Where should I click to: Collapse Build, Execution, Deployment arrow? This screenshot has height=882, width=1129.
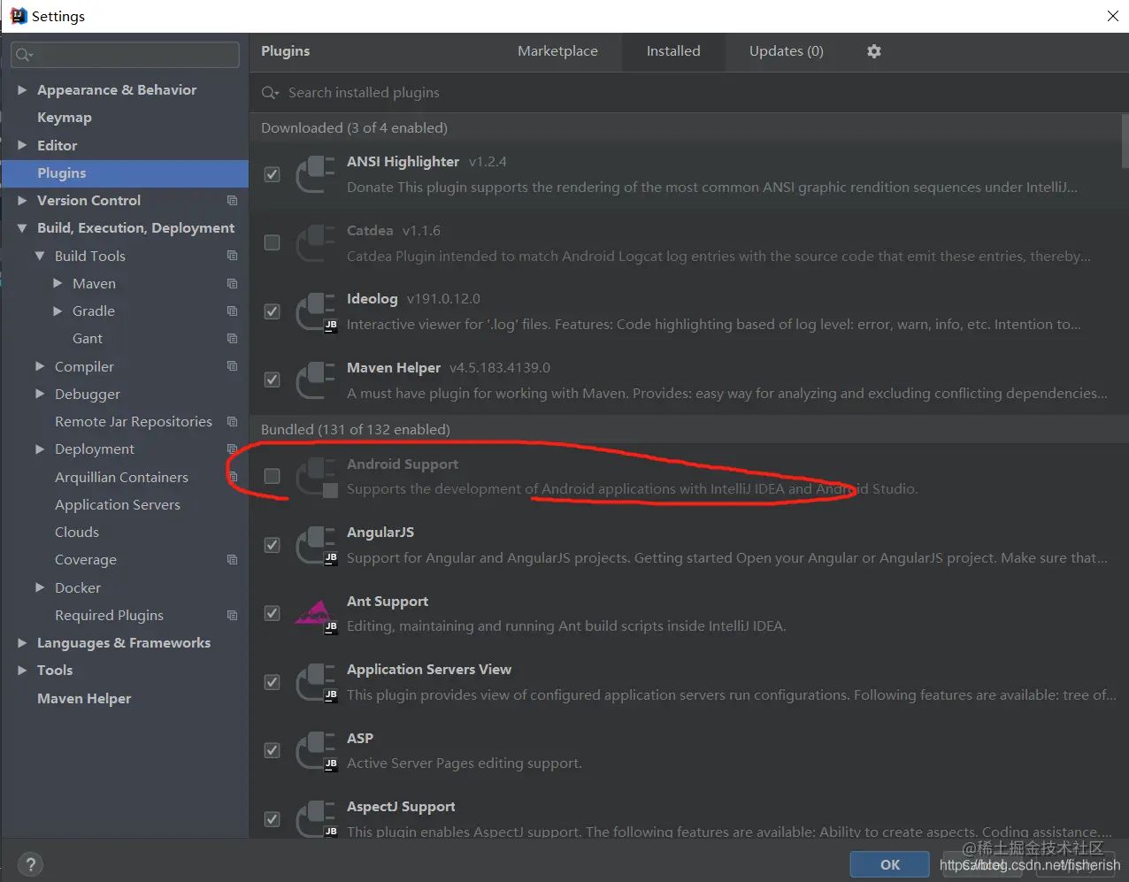(22, 228)
